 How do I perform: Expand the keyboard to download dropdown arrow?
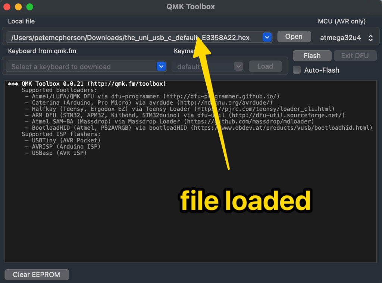click(x=161, y=66)
